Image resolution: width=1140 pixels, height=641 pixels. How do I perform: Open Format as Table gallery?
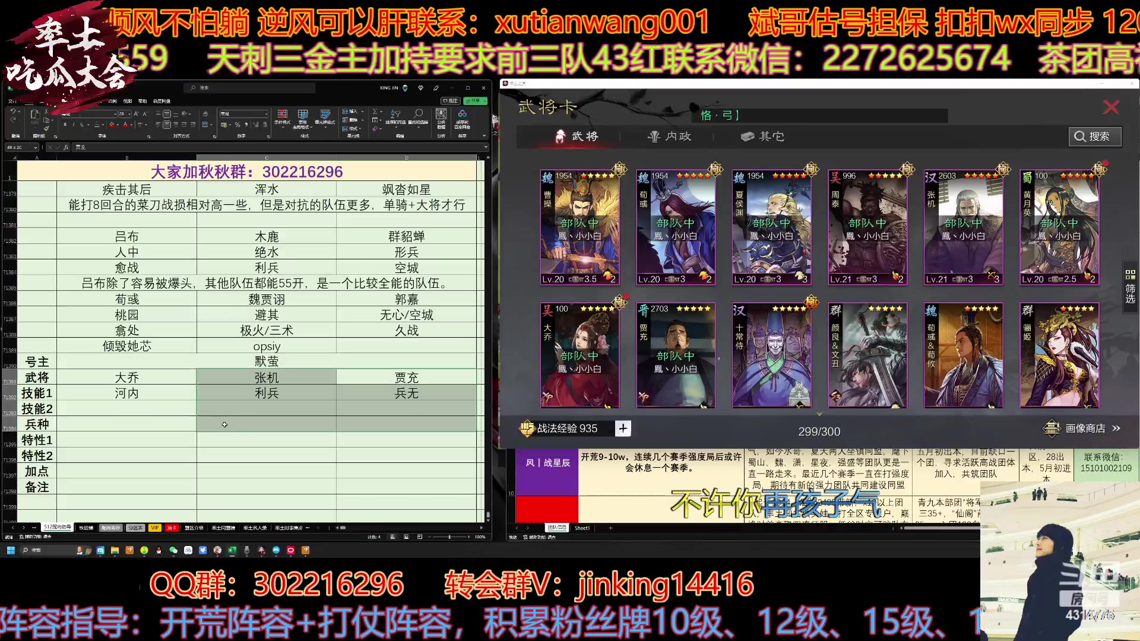click(x=302, y=119)
